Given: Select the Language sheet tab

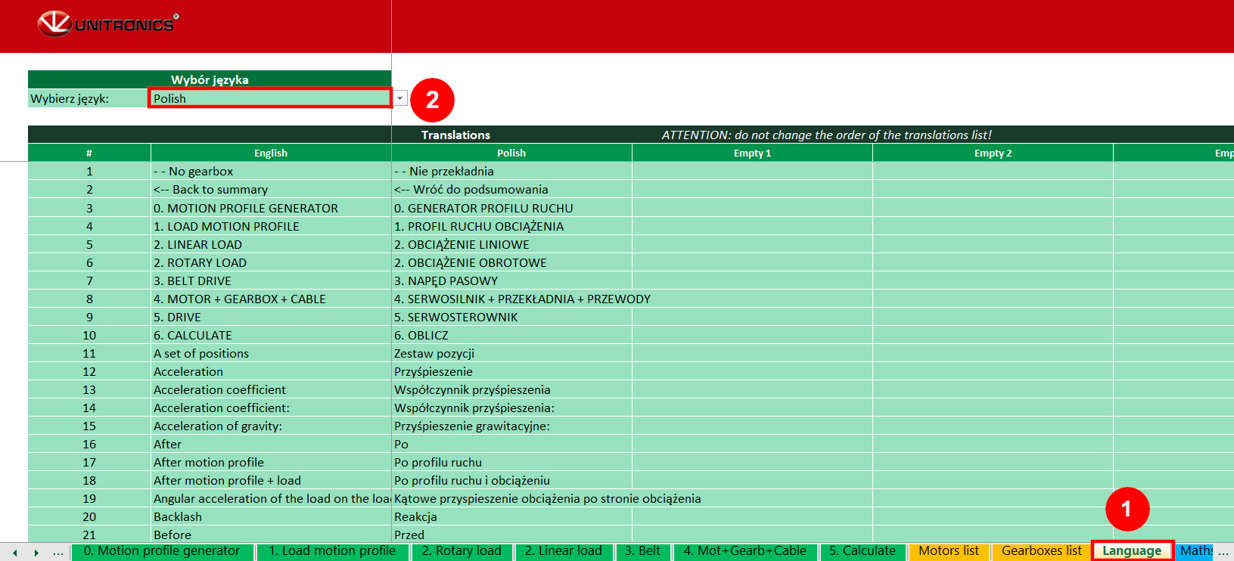Looking at the screenshot, I should pyautogui.click(x=1132, y=551).
